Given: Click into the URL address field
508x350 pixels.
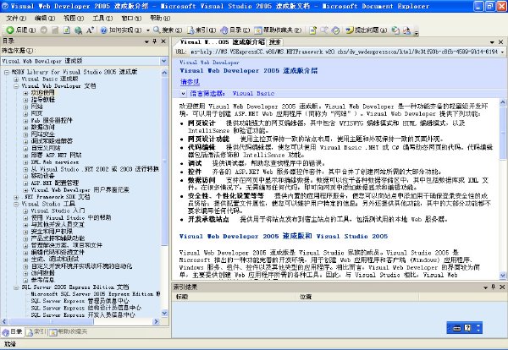Looking at the screenshot, I should [344, 52].
